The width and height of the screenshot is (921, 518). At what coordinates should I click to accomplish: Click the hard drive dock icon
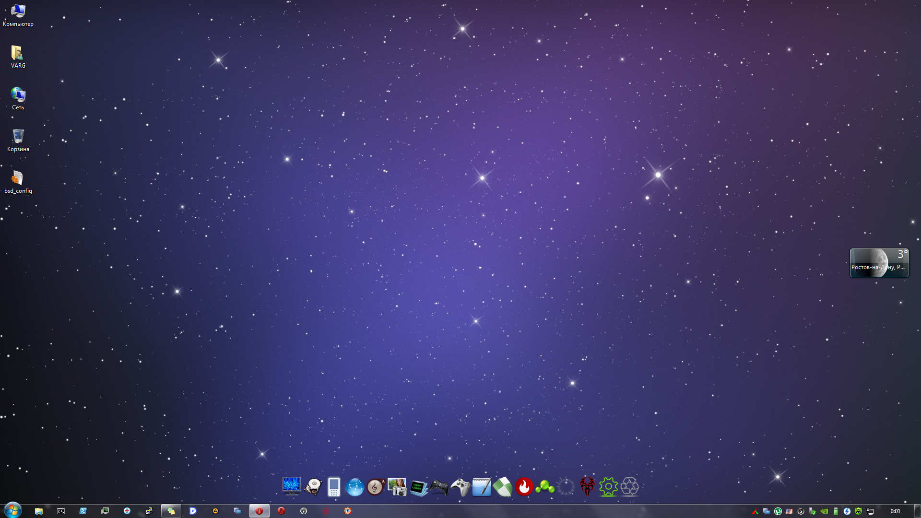[x=313, y=487]
